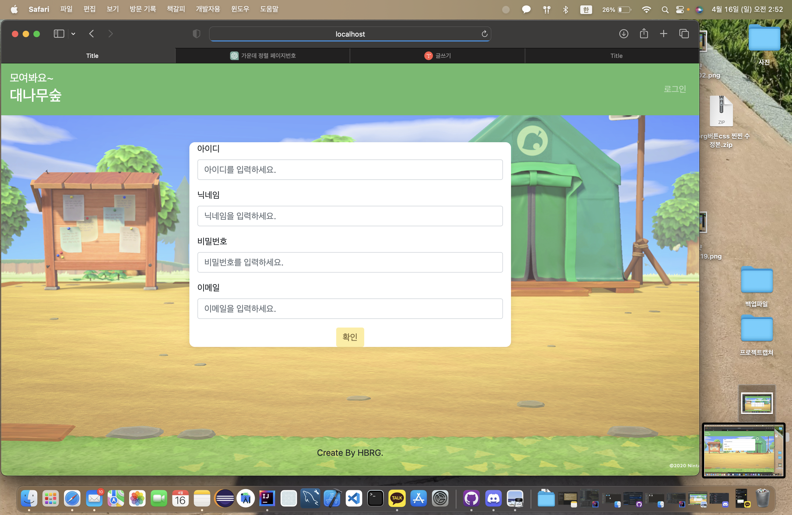792x515 pixels.
Task: Open the 방문 기록 menu
Action: [143, 9]
